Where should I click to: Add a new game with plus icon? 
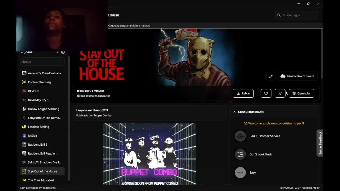tap(58, 52)
